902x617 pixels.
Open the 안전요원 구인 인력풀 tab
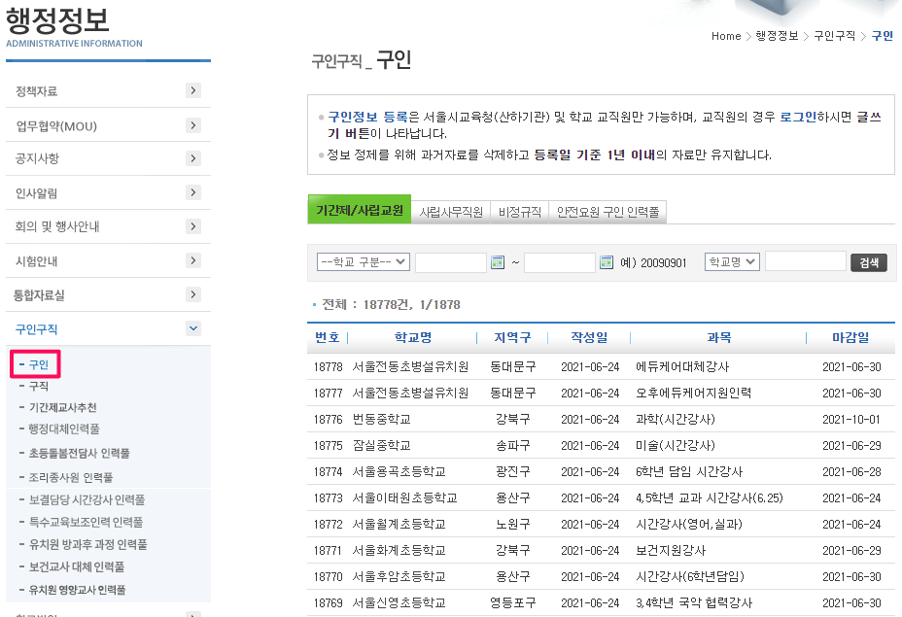607,210
